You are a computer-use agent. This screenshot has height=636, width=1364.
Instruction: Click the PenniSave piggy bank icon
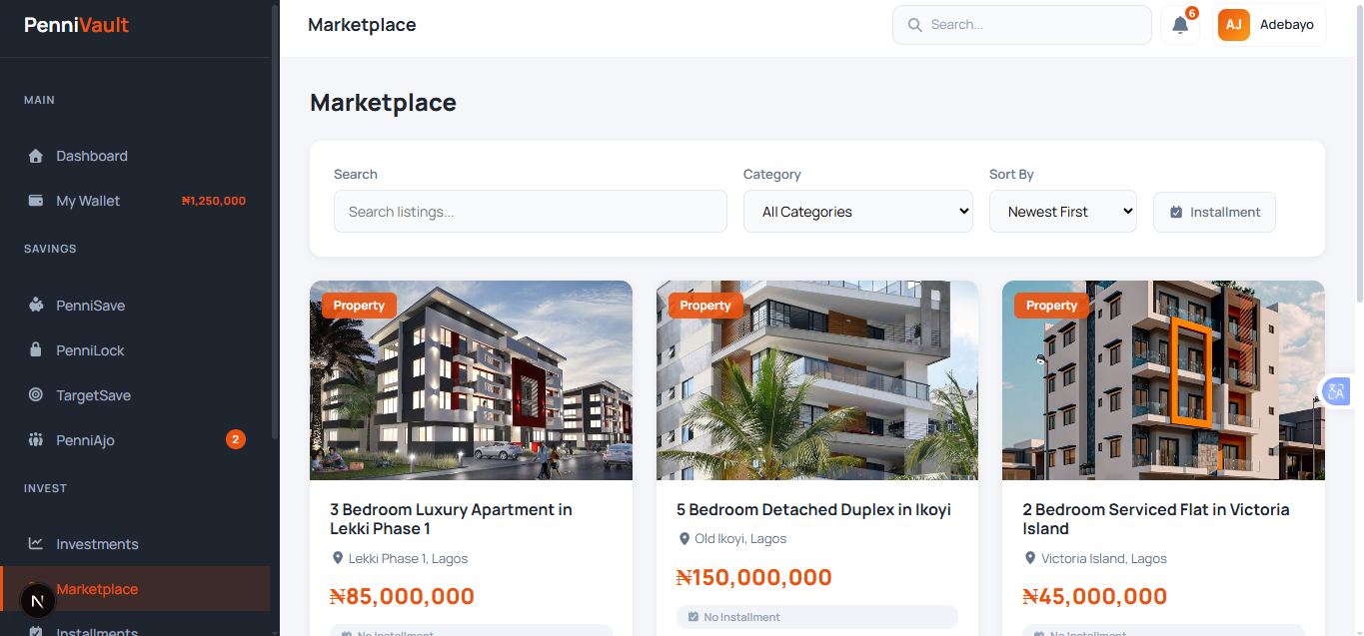[36, 306]
